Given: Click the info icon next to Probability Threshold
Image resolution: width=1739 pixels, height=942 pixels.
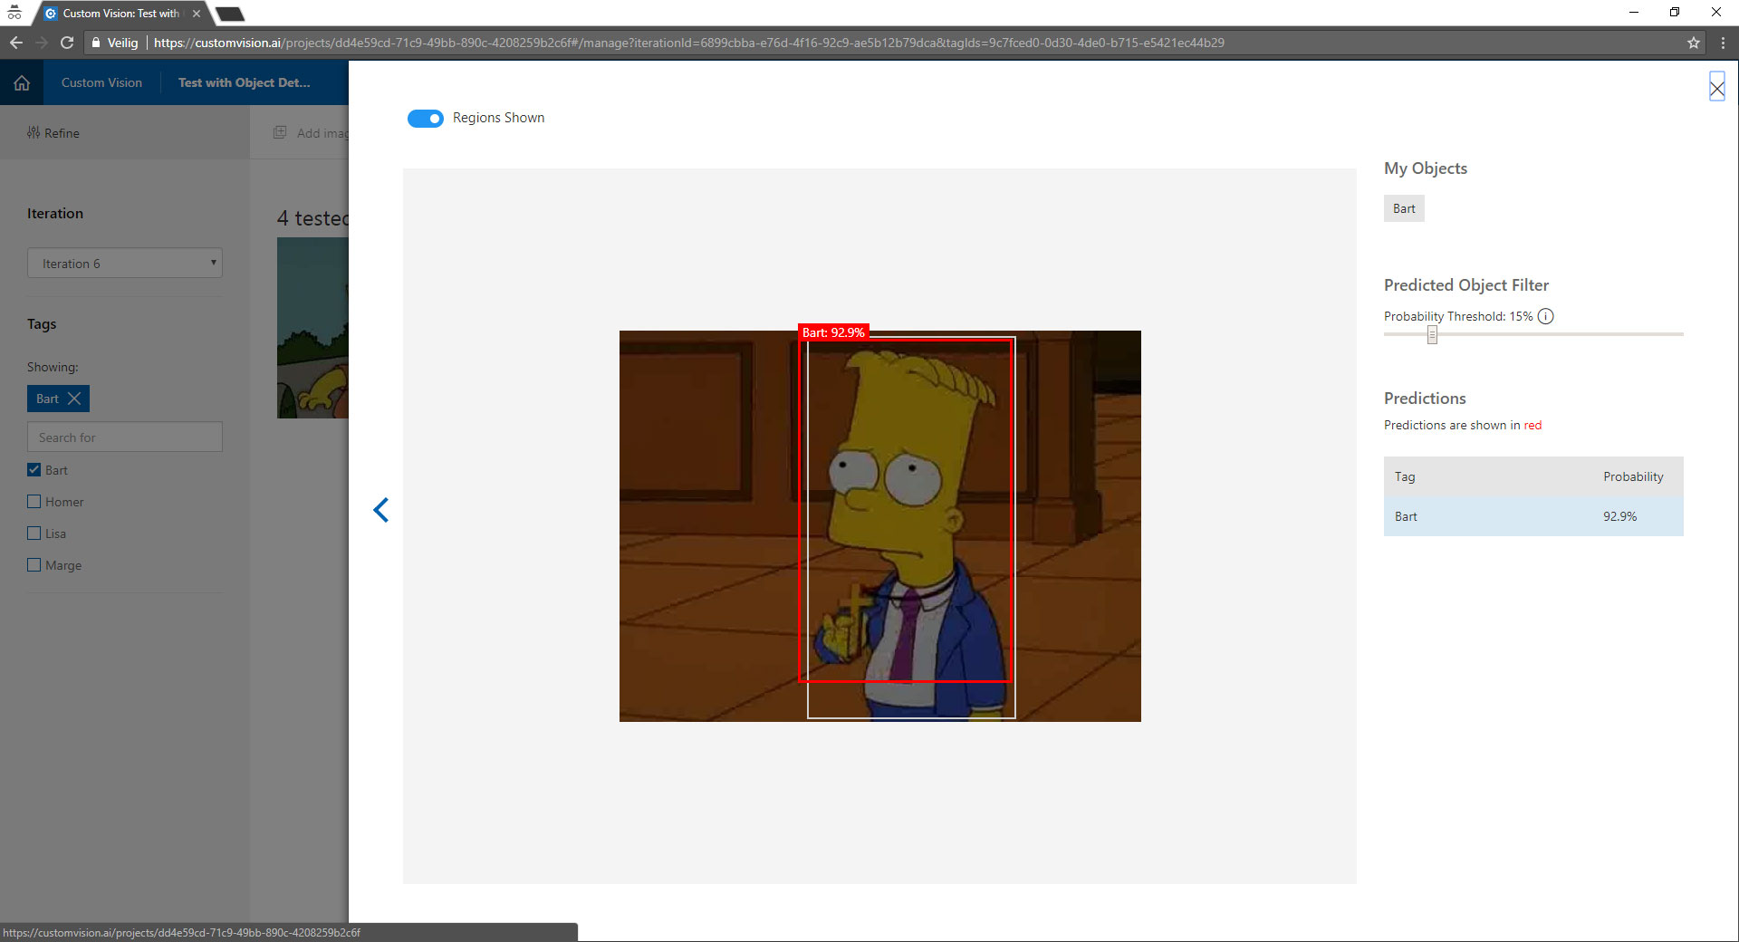Looking at the screenshot, I should coord(1546,316).
